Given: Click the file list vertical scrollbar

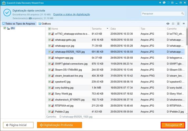Looking at the screenshot, I should pos(187,37).
